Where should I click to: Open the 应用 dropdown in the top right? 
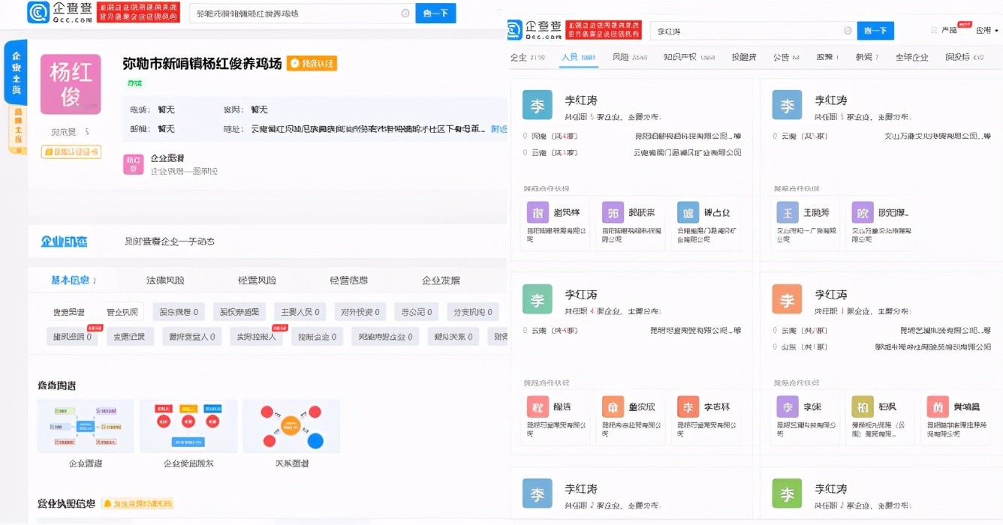tap(986, 31)
